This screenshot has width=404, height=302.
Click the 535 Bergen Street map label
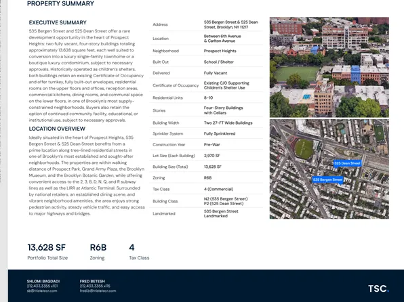point(327,179)
